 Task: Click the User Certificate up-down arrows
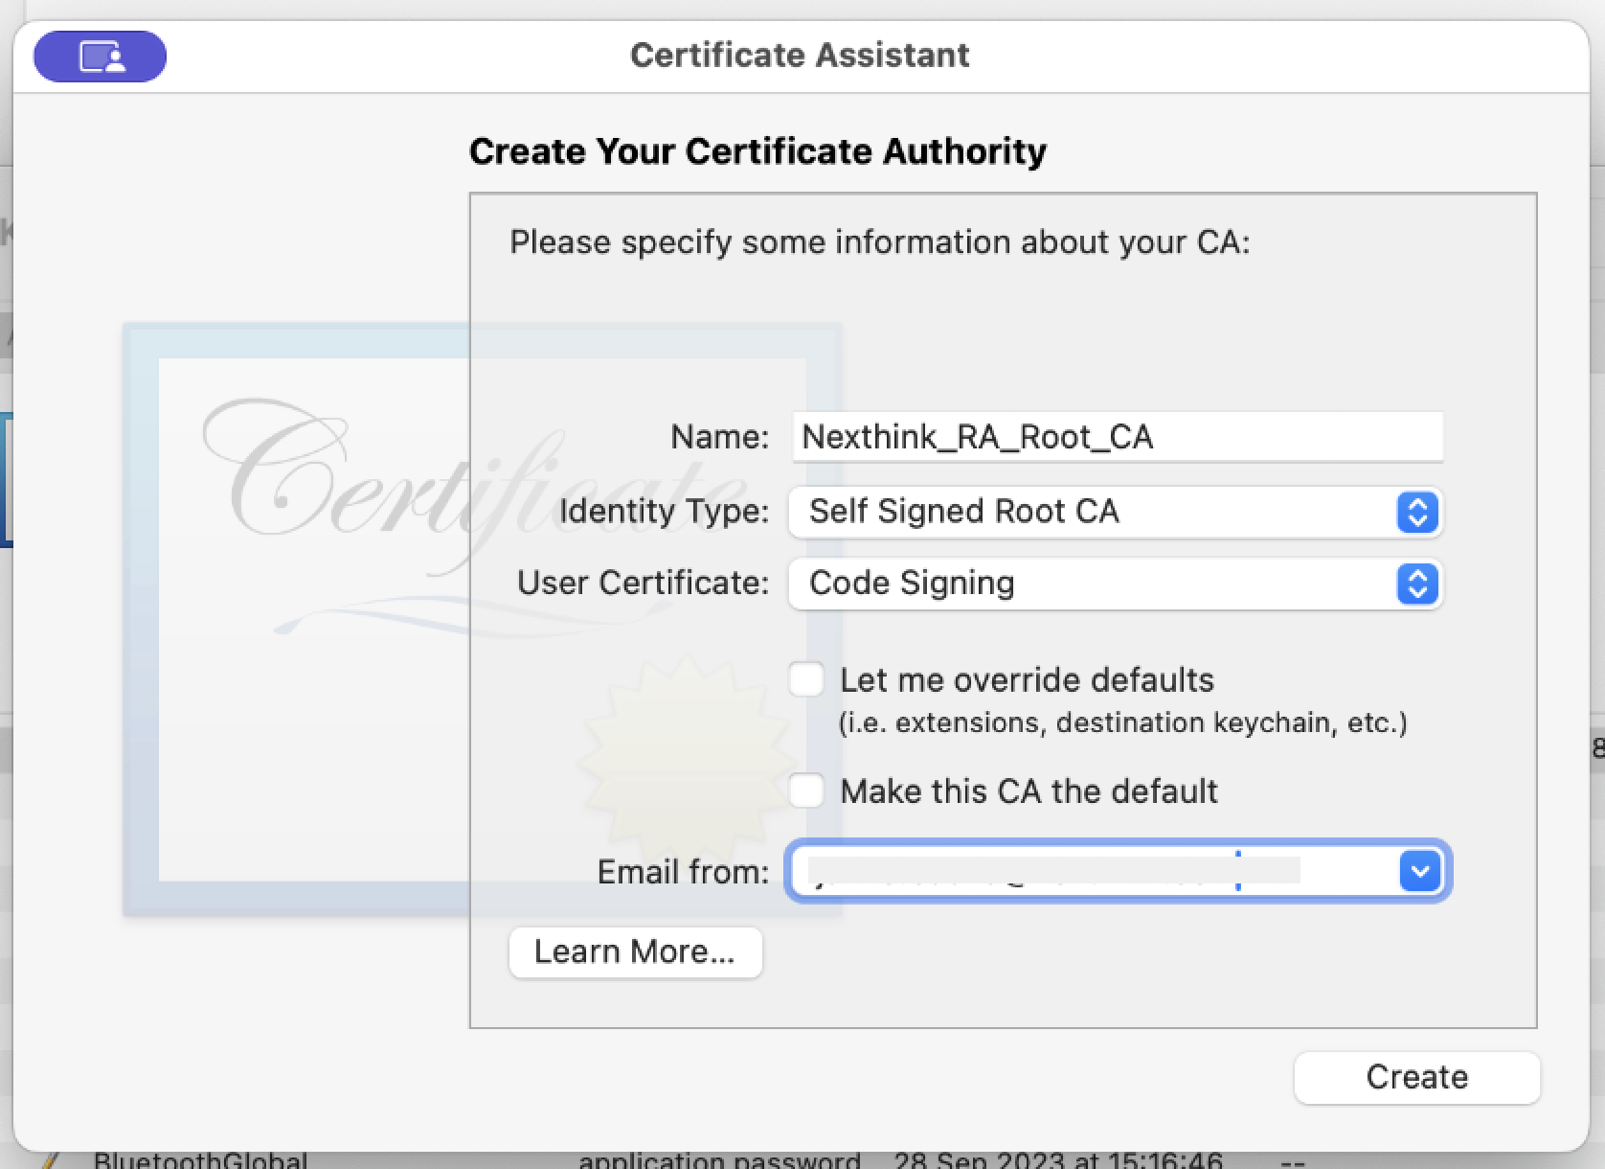point(1417,584)
